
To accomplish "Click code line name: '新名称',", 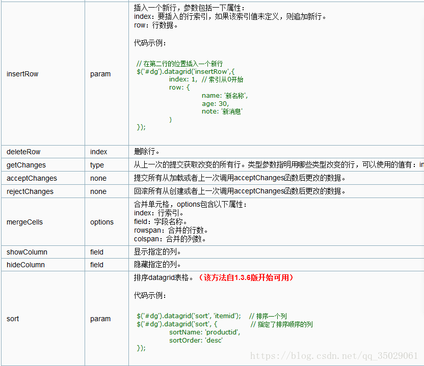I will pos(225,96).
